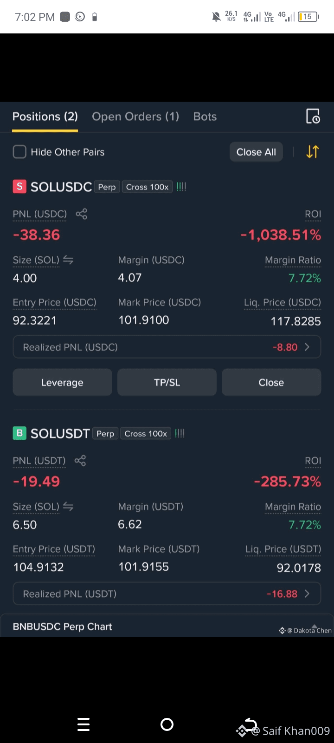Share the SOLUSDC position PNL
This screenshot has width=334, height=743.
(82, 214)
